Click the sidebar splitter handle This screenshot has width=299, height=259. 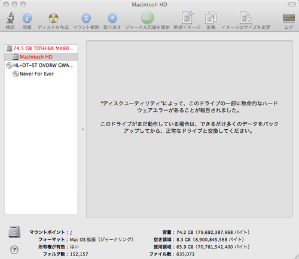pos(83,129)
